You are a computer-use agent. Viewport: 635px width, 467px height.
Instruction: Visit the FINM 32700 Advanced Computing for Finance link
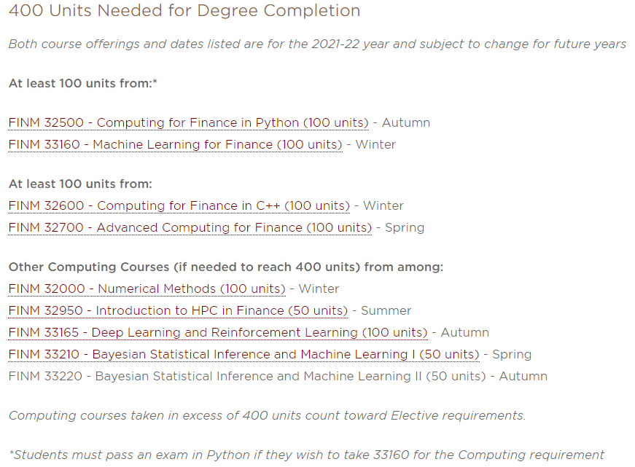coord(190,227)
